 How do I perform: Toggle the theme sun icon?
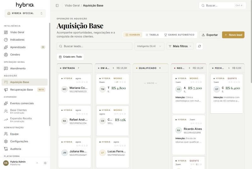(x=45, y=163)
